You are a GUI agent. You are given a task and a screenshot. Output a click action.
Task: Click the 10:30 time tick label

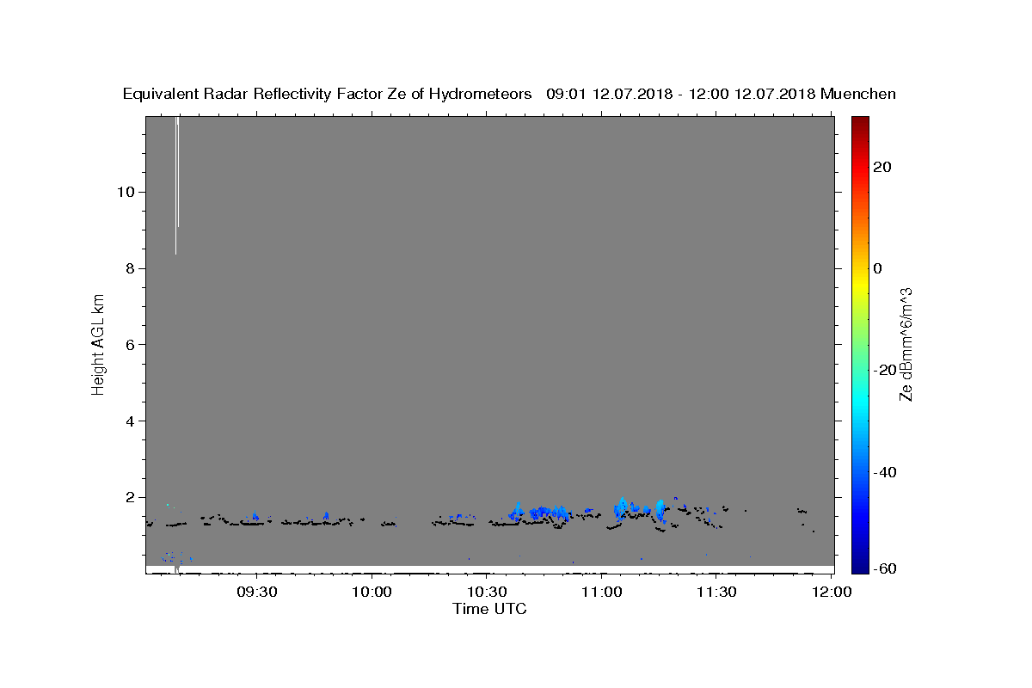coord(486,593)
